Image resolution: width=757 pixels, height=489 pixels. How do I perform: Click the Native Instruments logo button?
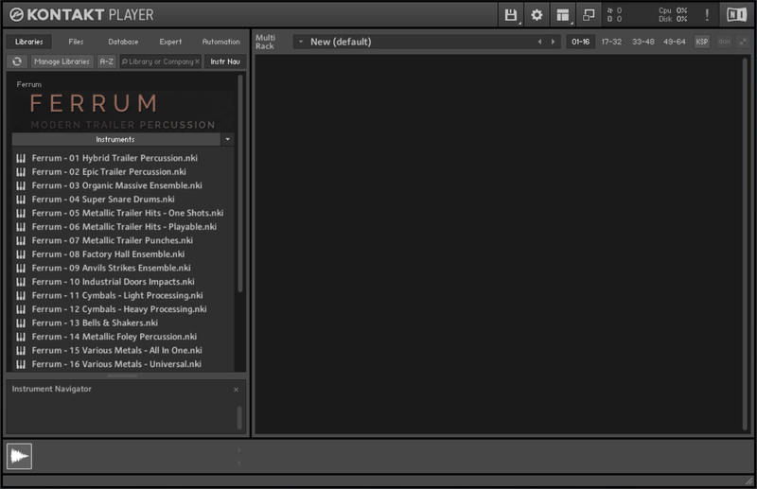(735, 15)
